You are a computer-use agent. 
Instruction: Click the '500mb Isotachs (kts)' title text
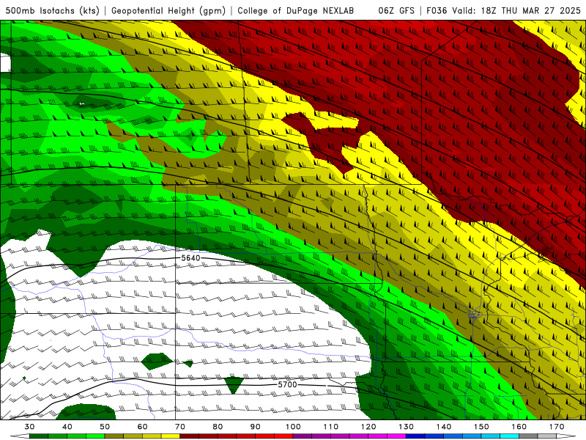click(x=53, y=10)
